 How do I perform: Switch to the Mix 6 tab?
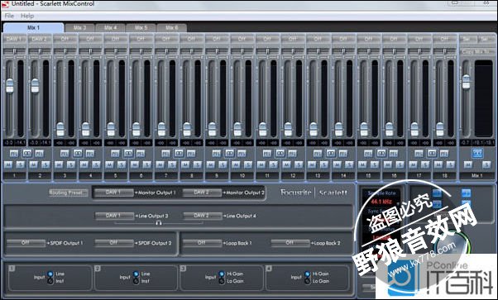[172, 28]
